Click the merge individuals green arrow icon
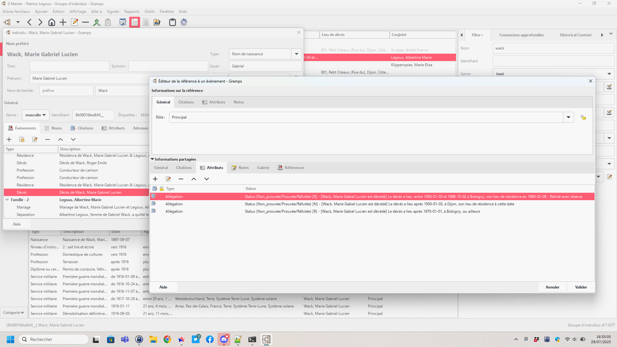Viewport: 617px width, 347px height. 96,22
